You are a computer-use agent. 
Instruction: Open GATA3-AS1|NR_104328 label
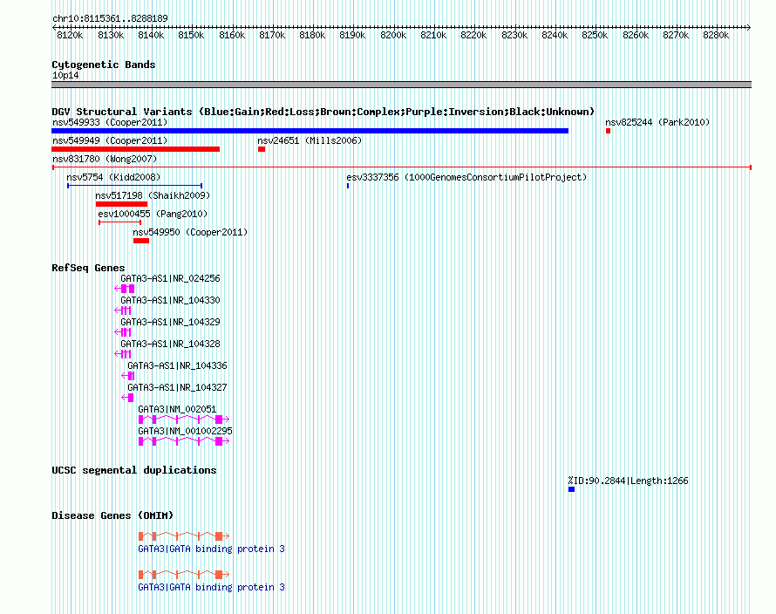click(x=170, y=344)
